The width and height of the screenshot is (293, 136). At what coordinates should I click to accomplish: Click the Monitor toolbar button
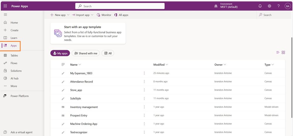click(x=104, y=15)
